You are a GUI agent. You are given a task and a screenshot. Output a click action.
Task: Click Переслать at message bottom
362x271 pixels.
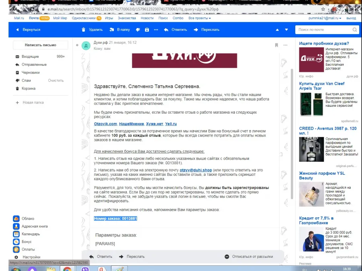pyautogui.click(x=132, y=257)
